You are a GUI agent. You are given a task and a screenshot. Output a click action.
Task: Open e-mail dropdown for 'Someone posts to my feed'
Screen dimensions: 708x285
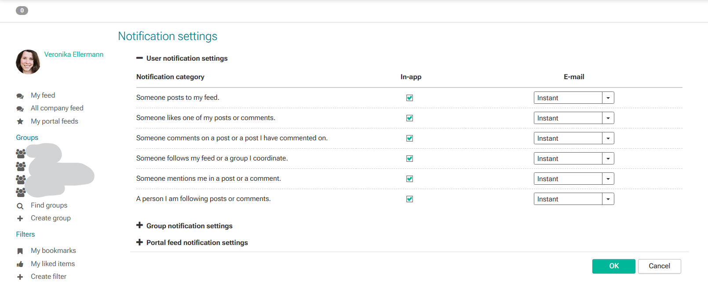click(608, 98)
